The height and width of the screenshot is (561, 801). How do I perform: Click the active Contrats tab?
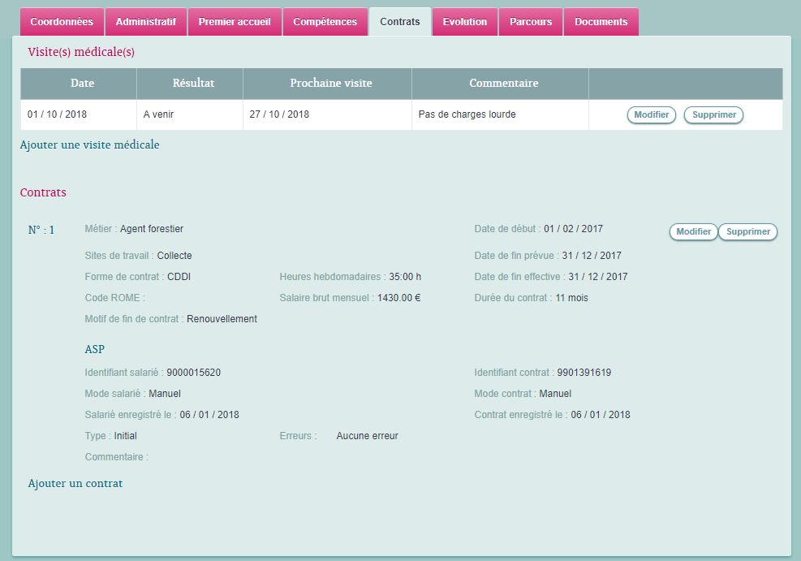coord(400,22)
